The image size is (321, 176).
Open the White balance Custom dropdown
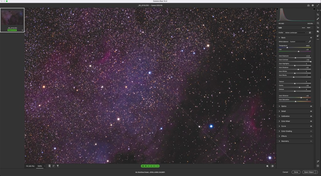point(298,42)
